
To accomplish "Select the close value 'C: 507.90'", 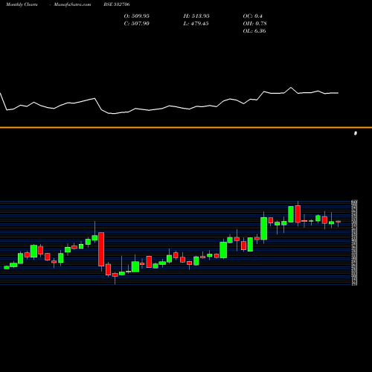I will pyautogui.click(x=137, y=23).
